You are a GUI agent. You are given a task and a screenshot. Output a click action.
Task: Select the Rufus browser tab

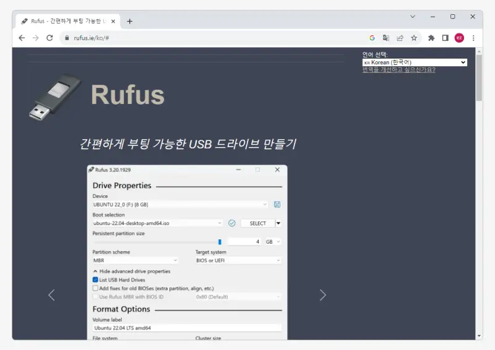pyautogui.click(x=68, y=21)
